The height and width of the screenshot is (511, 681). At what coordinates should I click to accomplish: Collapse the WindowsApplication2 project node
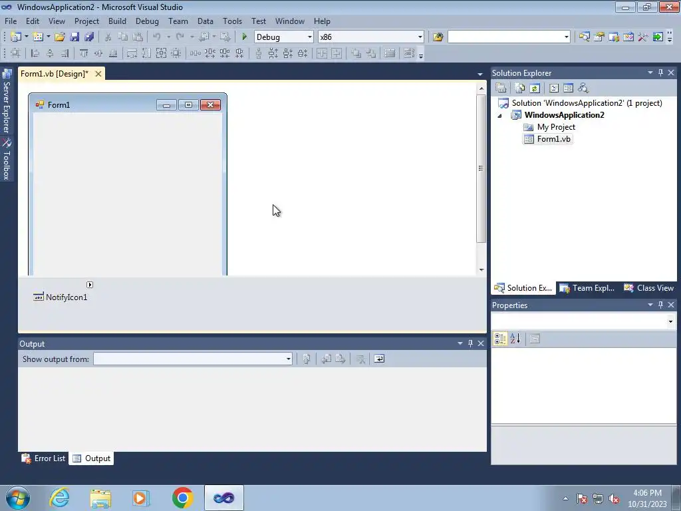(x=499, y=116)
